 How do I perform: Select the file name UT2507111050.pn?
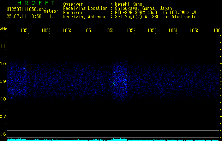click(25, 10)
